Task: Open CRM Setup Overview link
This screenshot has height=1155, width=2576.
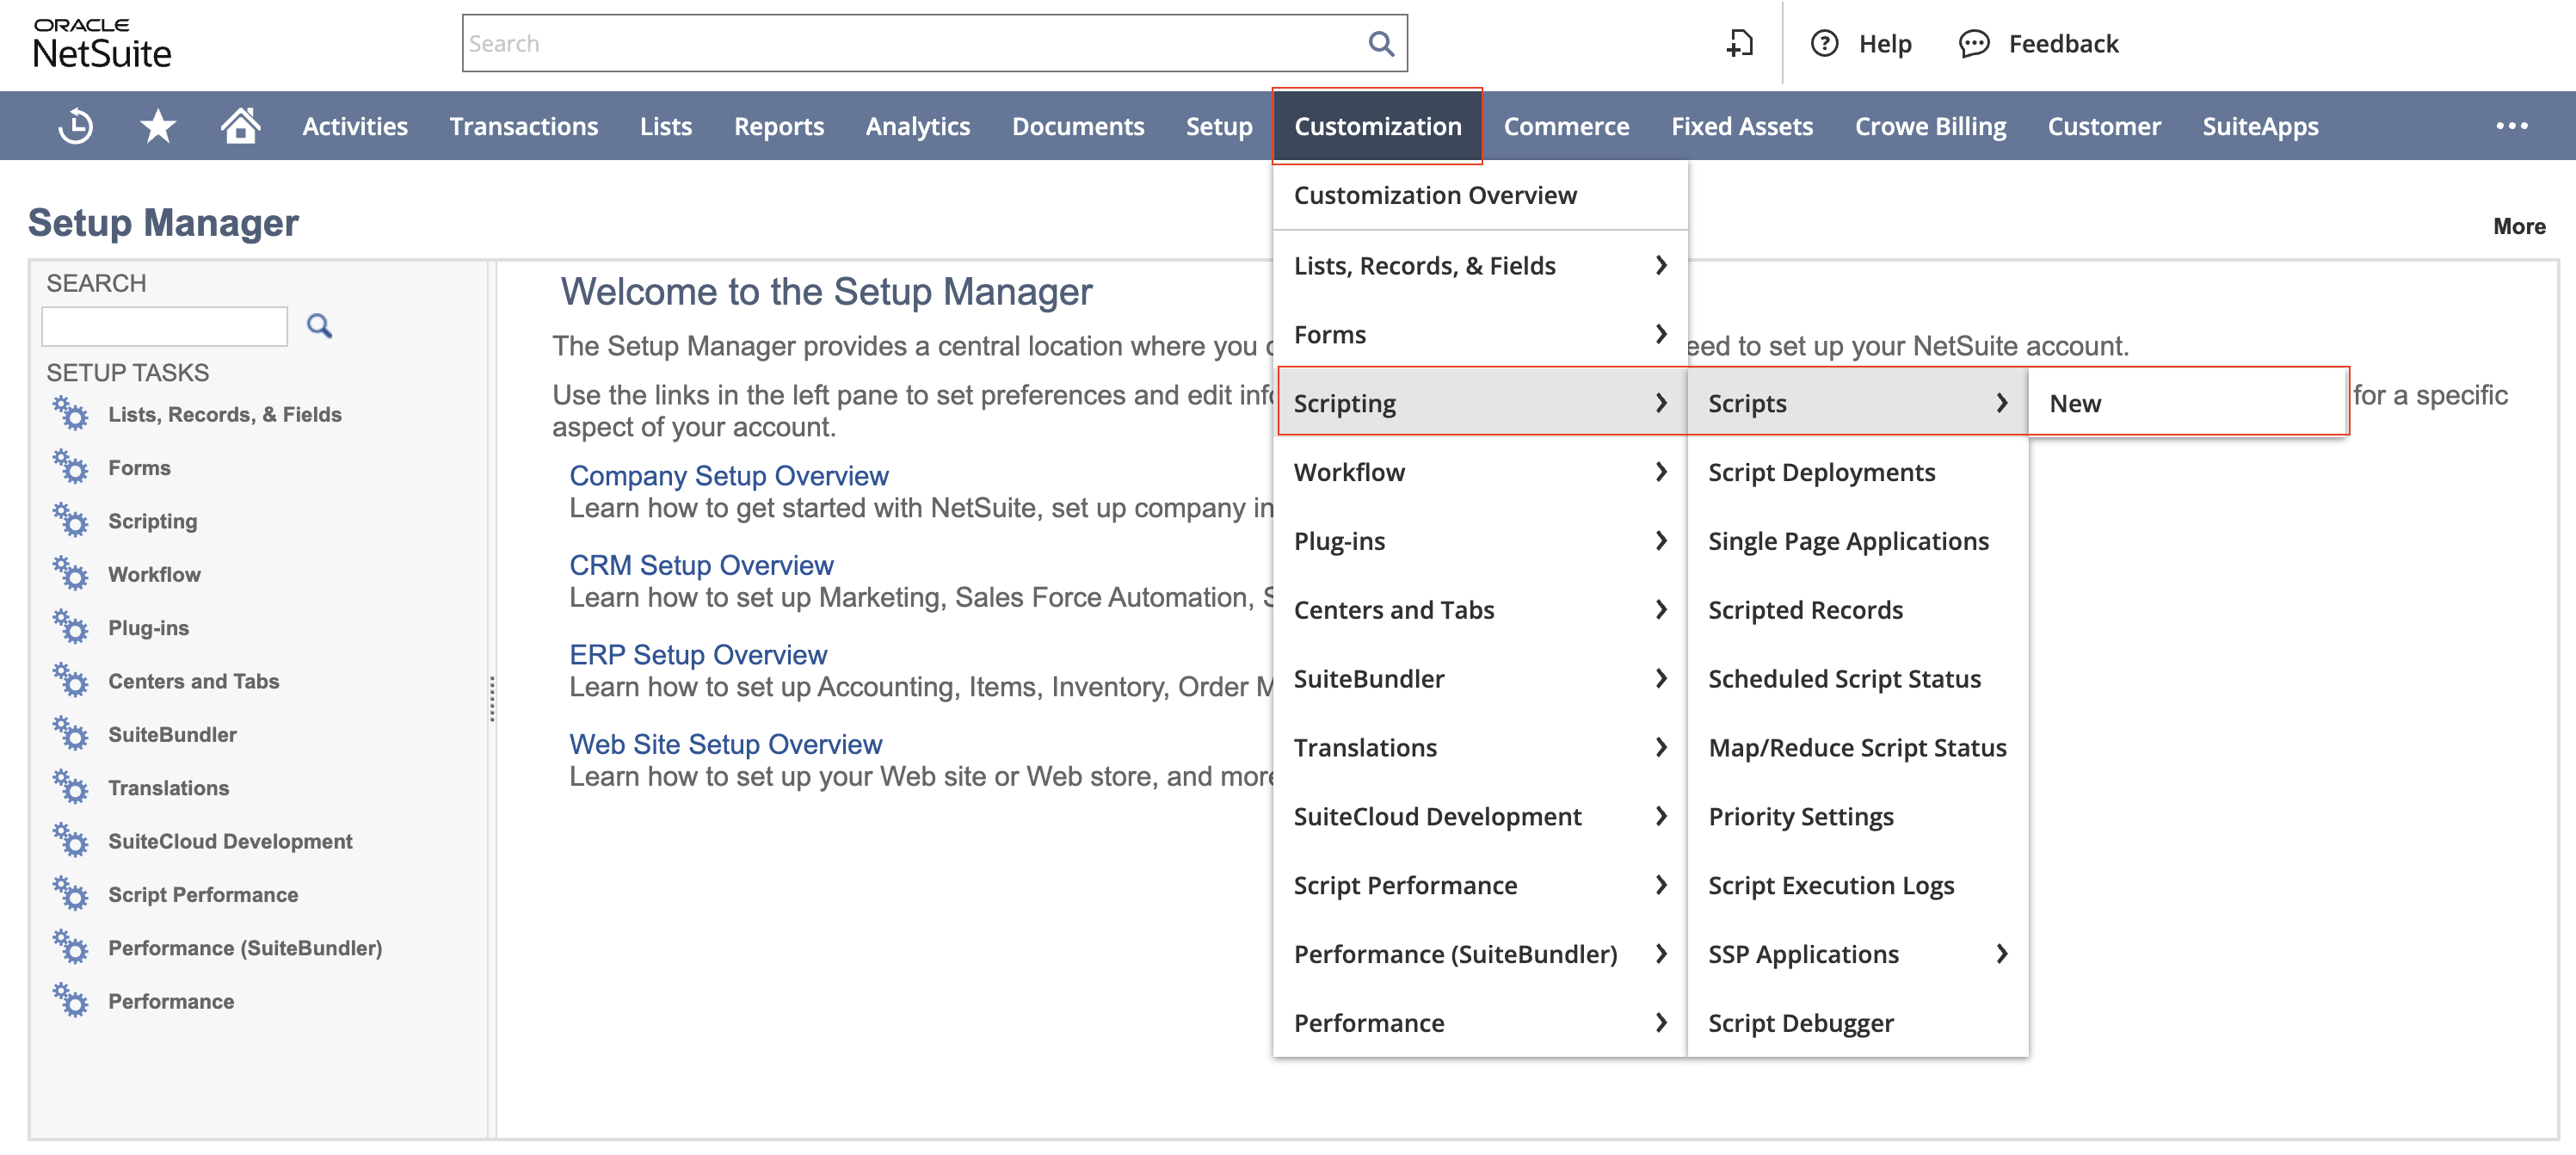Action: (700, 565)
